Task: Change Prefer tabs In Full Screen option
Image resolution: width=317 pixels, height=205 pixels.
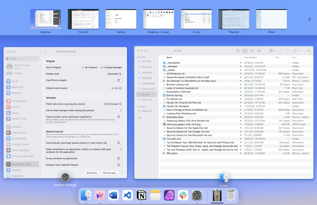Action: click(113, 104)
